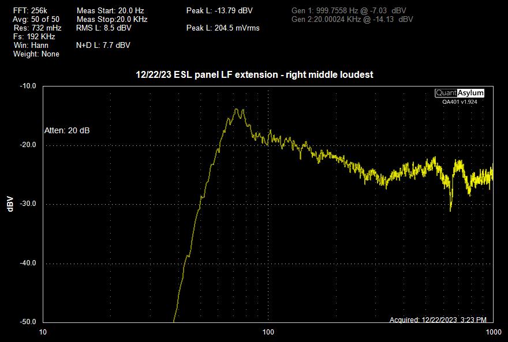Viewport: 508px width, 342px height.
Task: Click the Gen 2 20.00024 KHz line
Action: pos(352,20)
